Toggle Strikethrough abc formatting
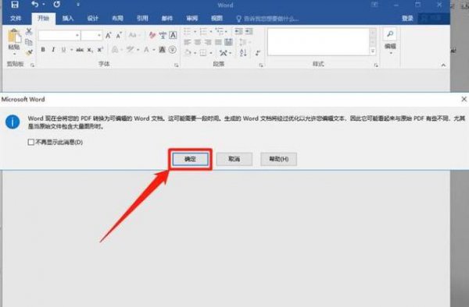 click(x=80, y=50)
